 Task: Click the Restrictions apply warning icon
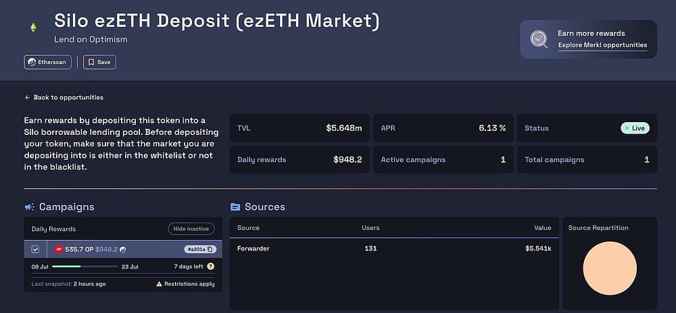159,284
